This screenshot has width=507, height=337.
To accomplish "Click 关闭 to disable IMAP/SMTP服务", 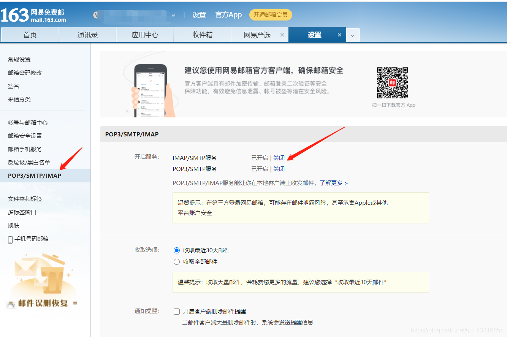I will (279, 158).
